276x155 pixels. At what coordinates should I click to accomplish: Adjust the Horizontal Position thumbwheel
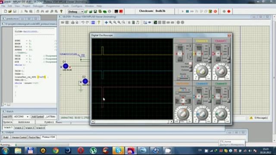pos(183,101)
